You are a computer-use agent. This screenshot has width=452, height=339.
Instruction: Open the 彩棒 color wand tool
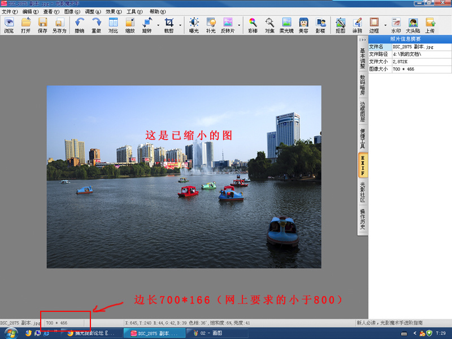(x=253, y=25)
